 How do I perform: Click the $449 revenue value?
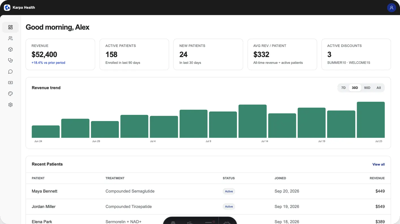[380, 191]
